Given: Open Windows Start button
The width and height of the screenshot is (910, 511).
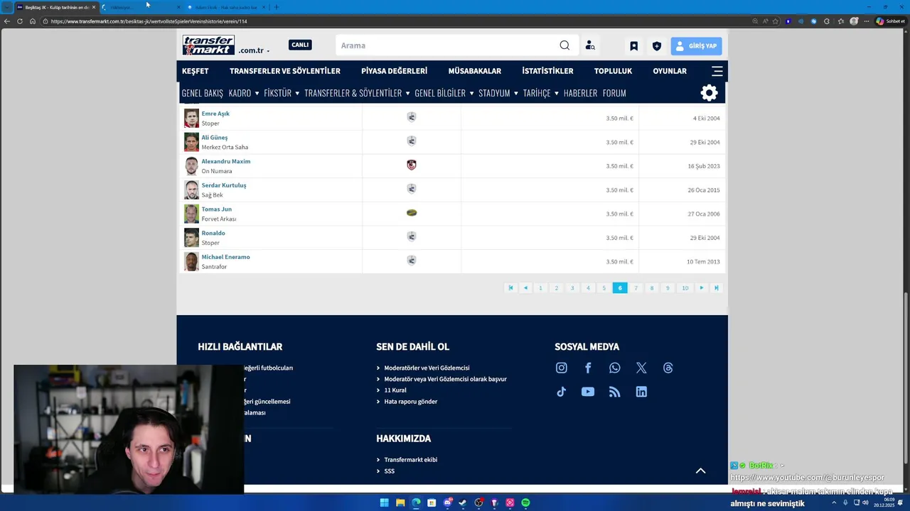Looking at the screenshot, I should [x=385, y=502].
